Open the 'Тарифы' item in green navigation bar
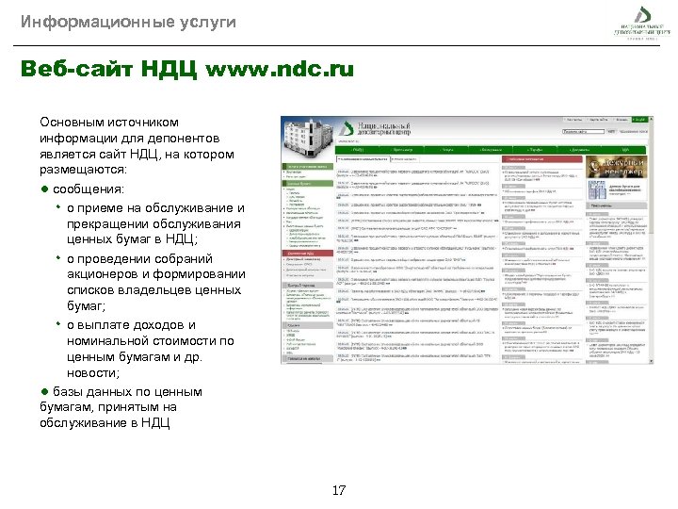Image resolution: width=678 pixels, height=509 pixels. point(535,150)
